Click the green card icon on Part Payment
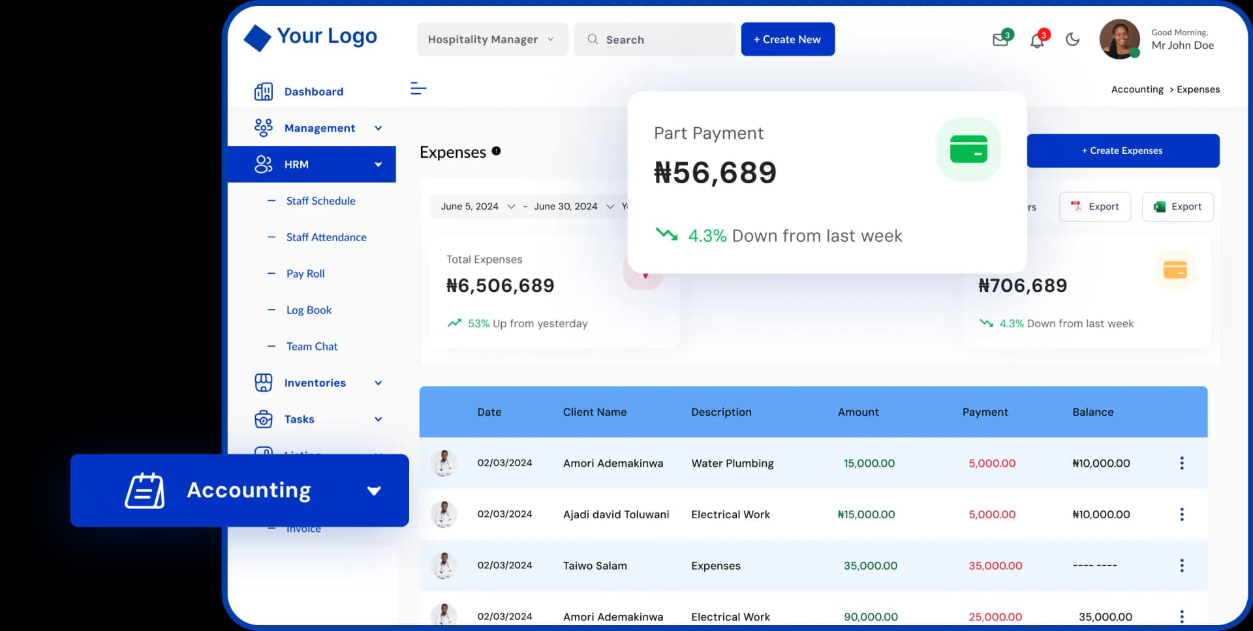This screenshot has height=631, width=1253. (x=969, y=149)
